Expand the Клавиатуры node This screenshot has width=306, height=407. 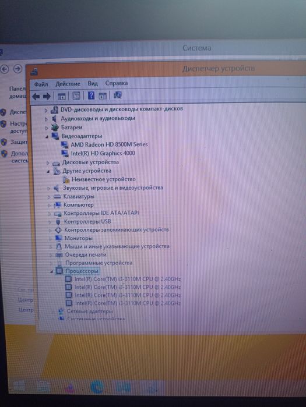tap(49, 197)
